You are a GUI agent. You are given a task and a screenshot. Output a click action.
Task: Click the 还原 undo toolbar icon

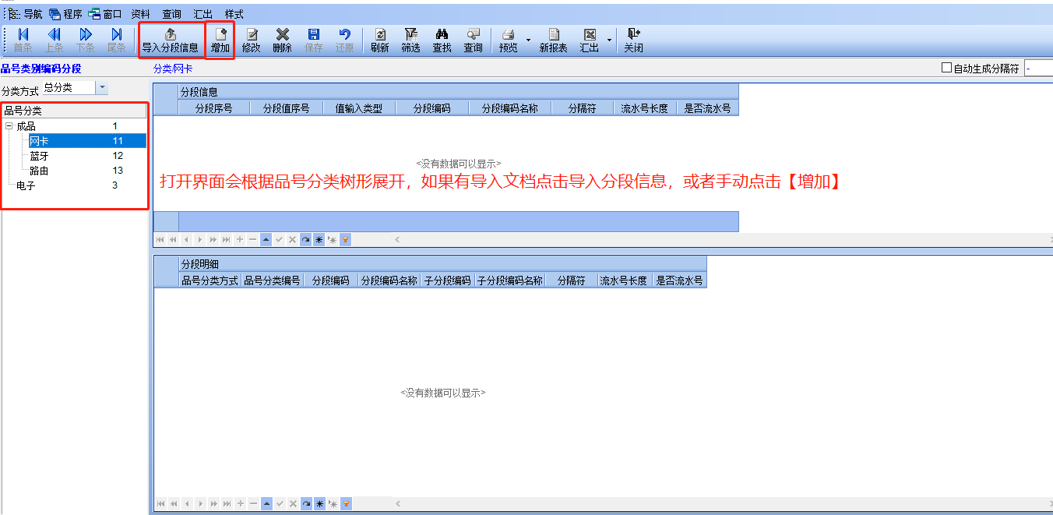click(x=344, y=40)
